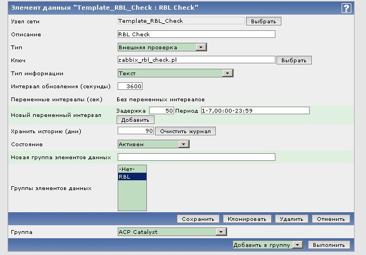Click the Хранить историю (дни) label
The image size is (366, 255).
46,132
